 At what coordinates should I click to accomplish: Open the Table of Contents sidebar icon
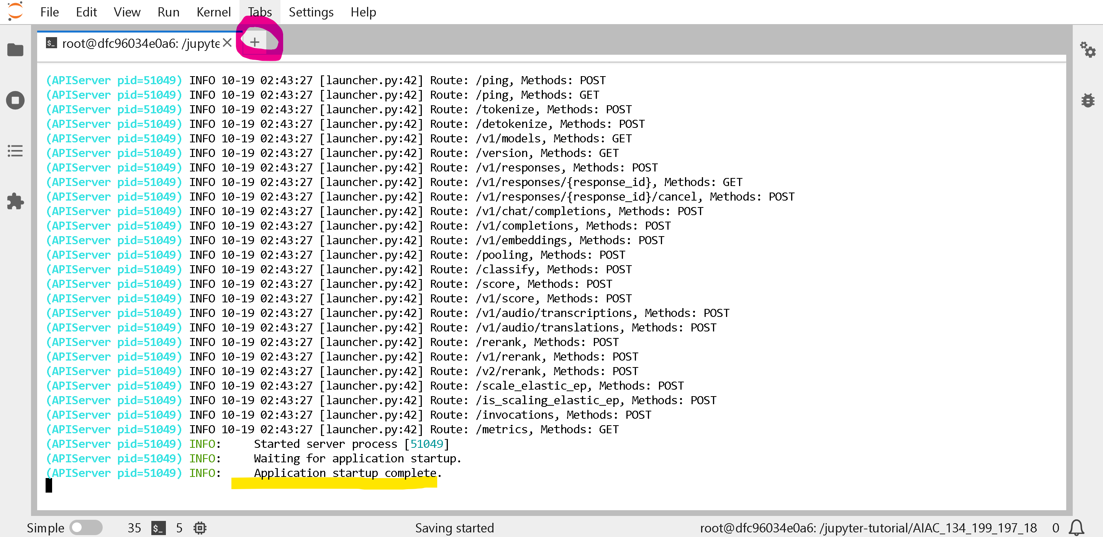click(x=15, y=151)
